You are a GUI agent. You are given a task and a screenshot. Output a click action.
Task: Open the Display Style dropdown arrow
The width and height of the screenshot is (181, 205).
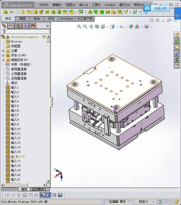[x=117, y=27]
